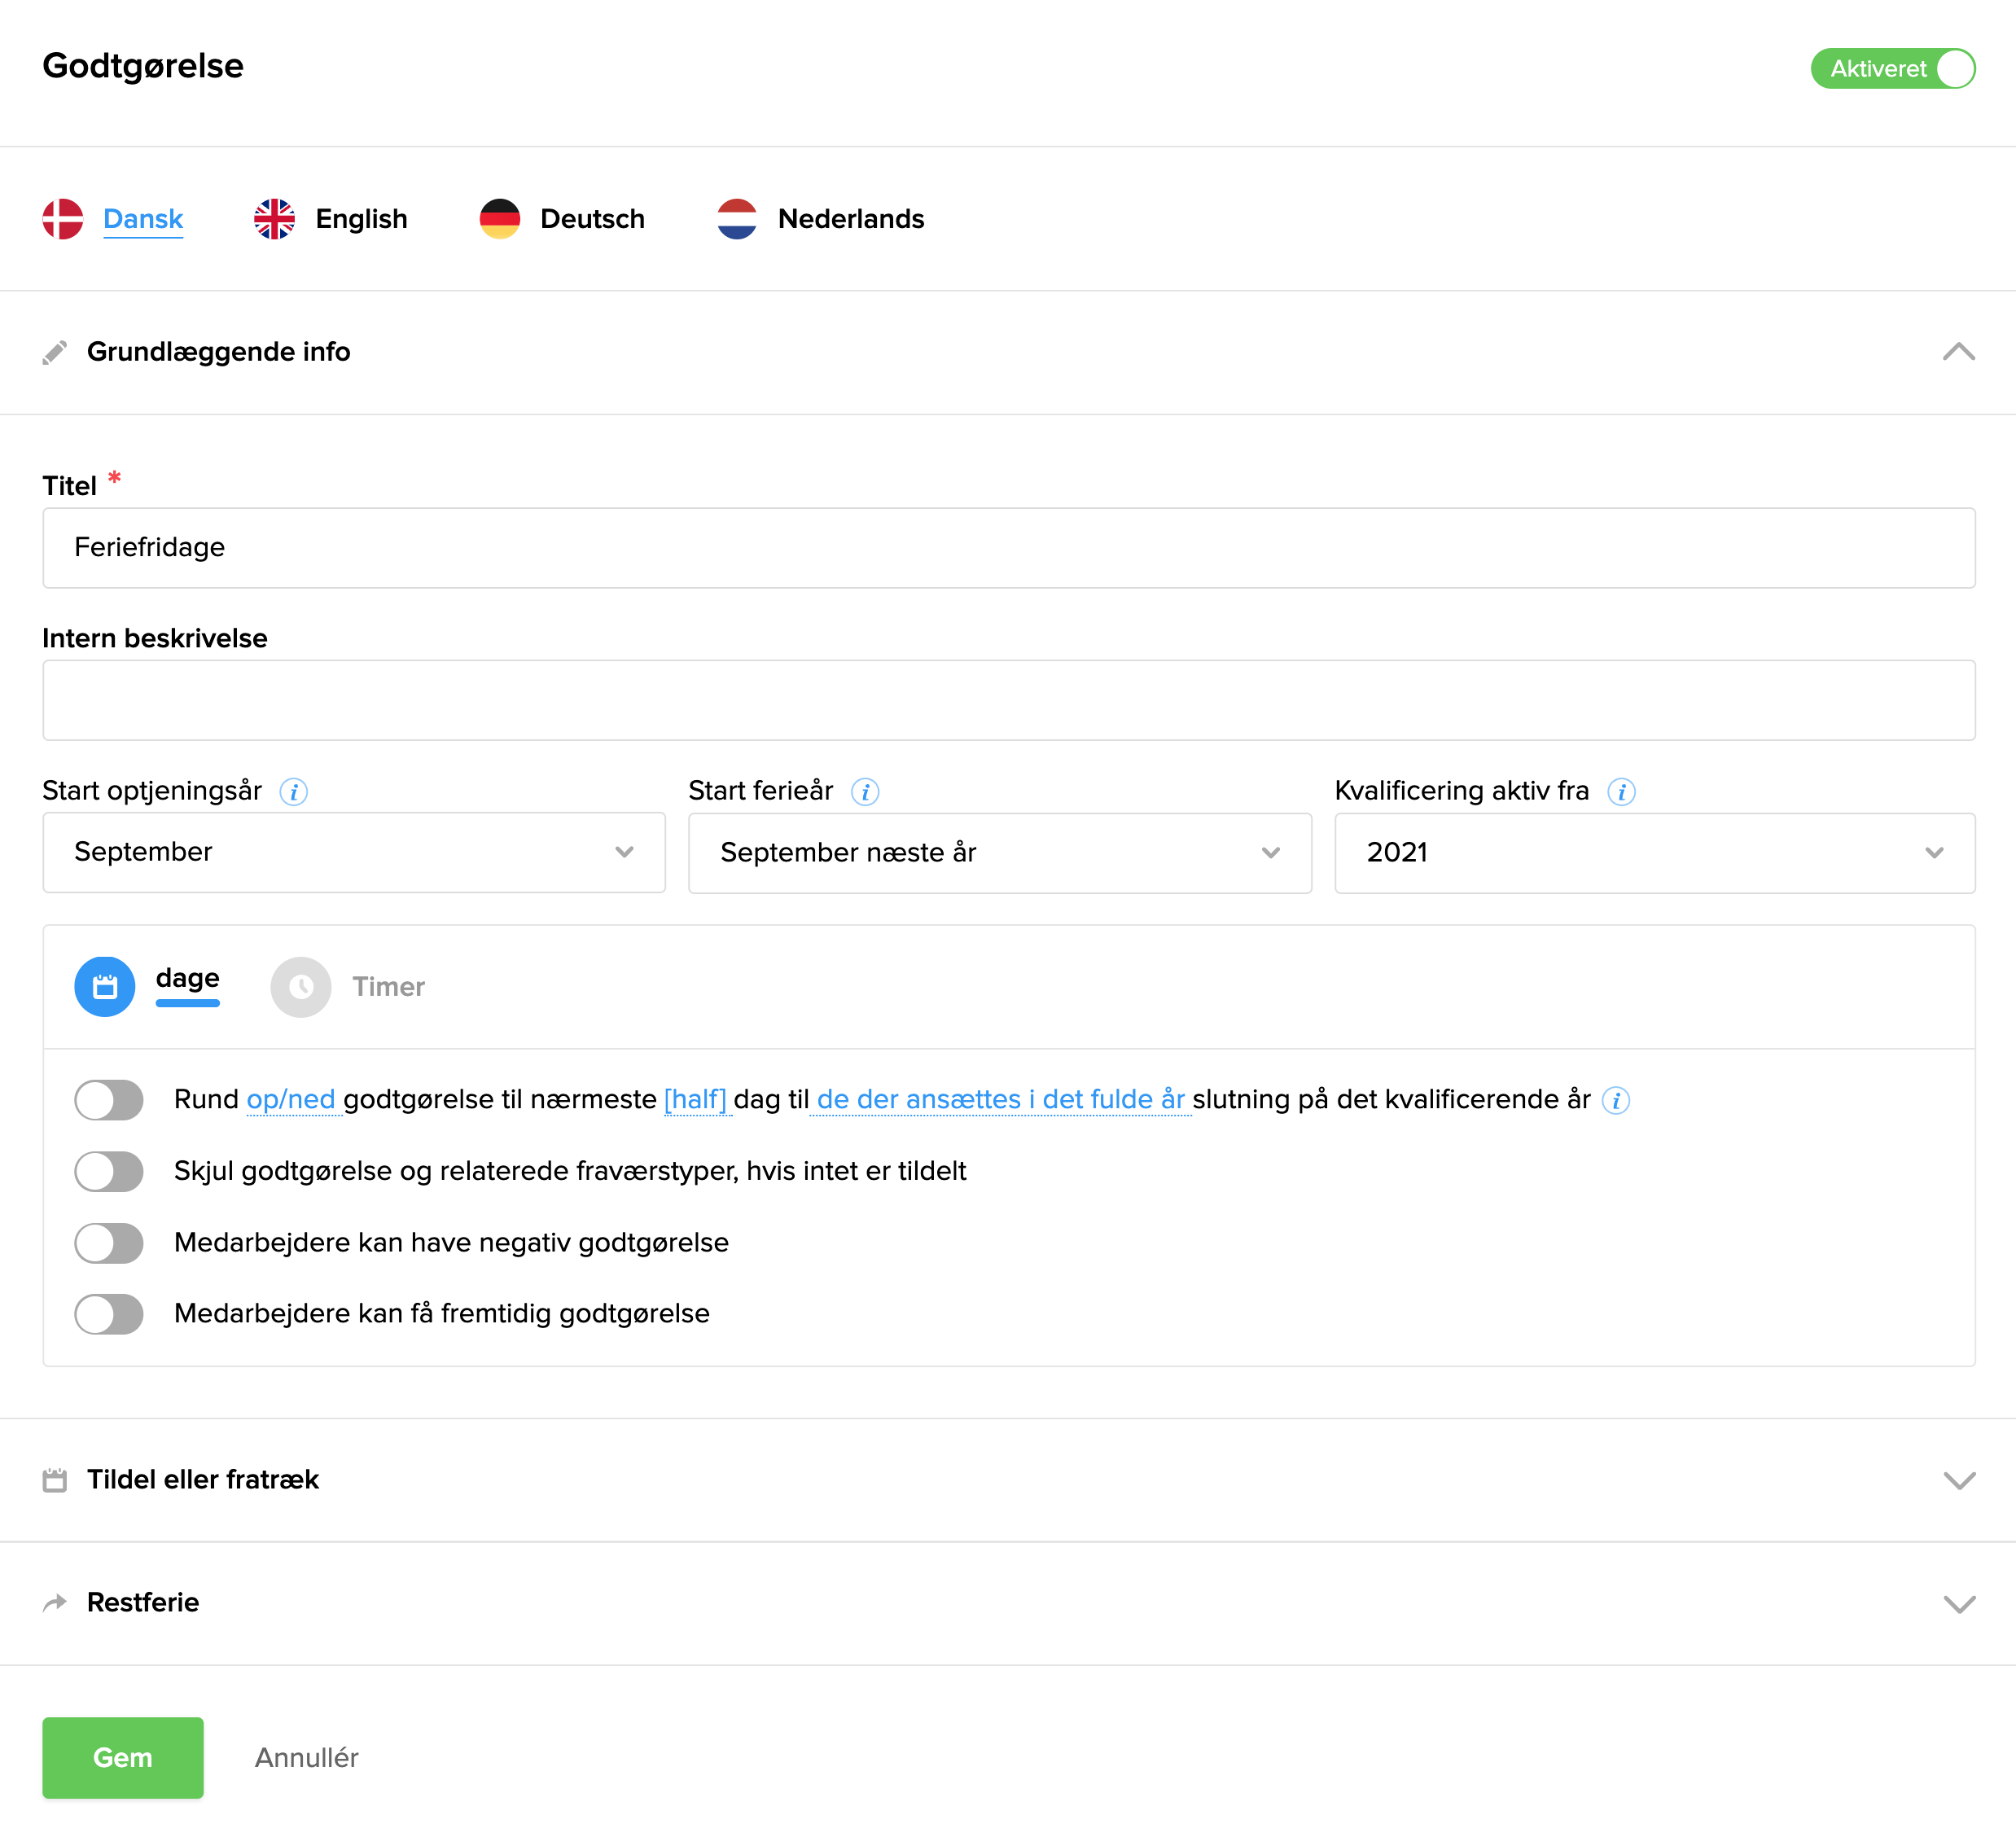Image resolution: width=2016 pixels, height=1837 pixels.
Task: Select the grey clock Timer icon
Action: [300, 987]
